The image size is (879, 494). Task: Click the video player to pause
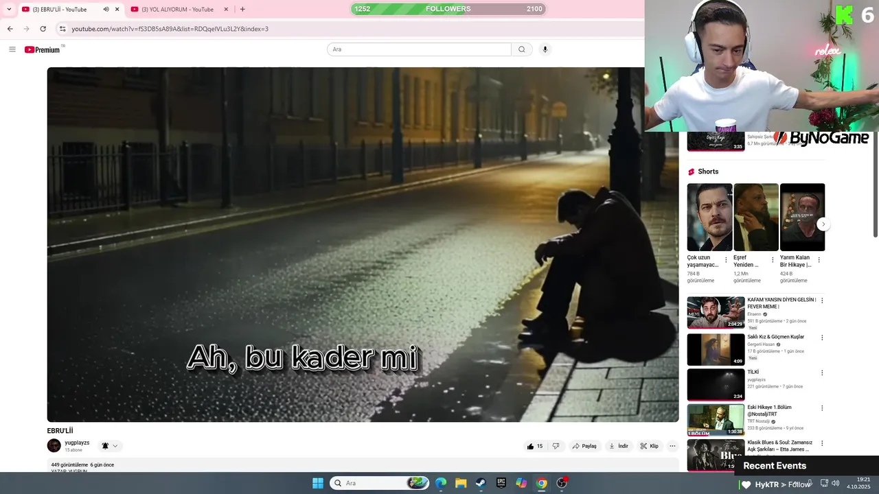[x=363, y=244]
